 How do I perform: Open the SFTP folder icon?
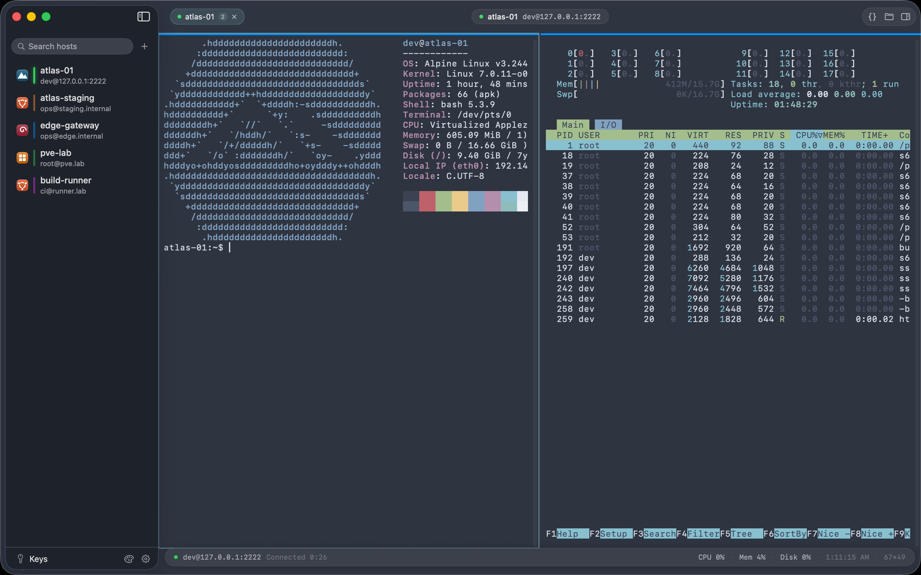[x=889, y=17]
